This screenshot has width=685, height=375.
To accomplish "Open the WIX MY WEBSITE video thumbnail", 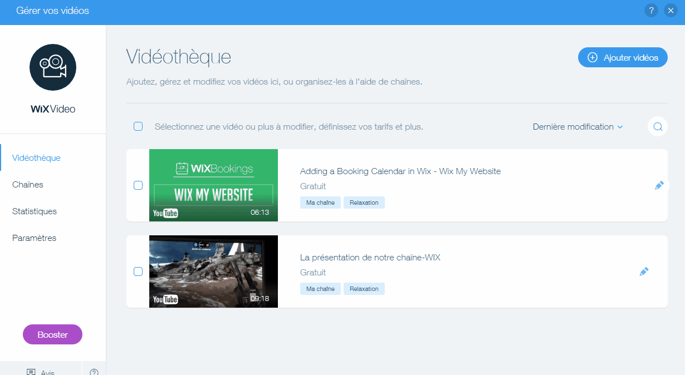I will tap(213, 185).
